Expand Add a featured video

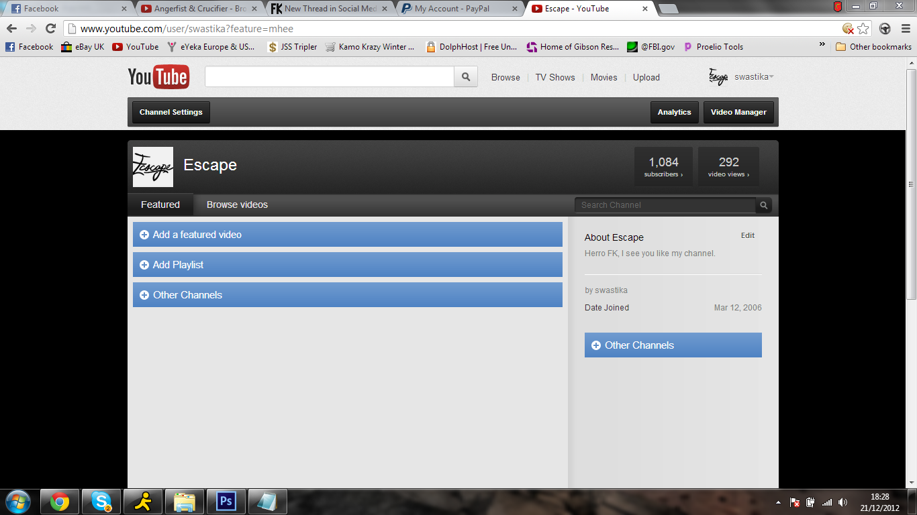(348, 235)
